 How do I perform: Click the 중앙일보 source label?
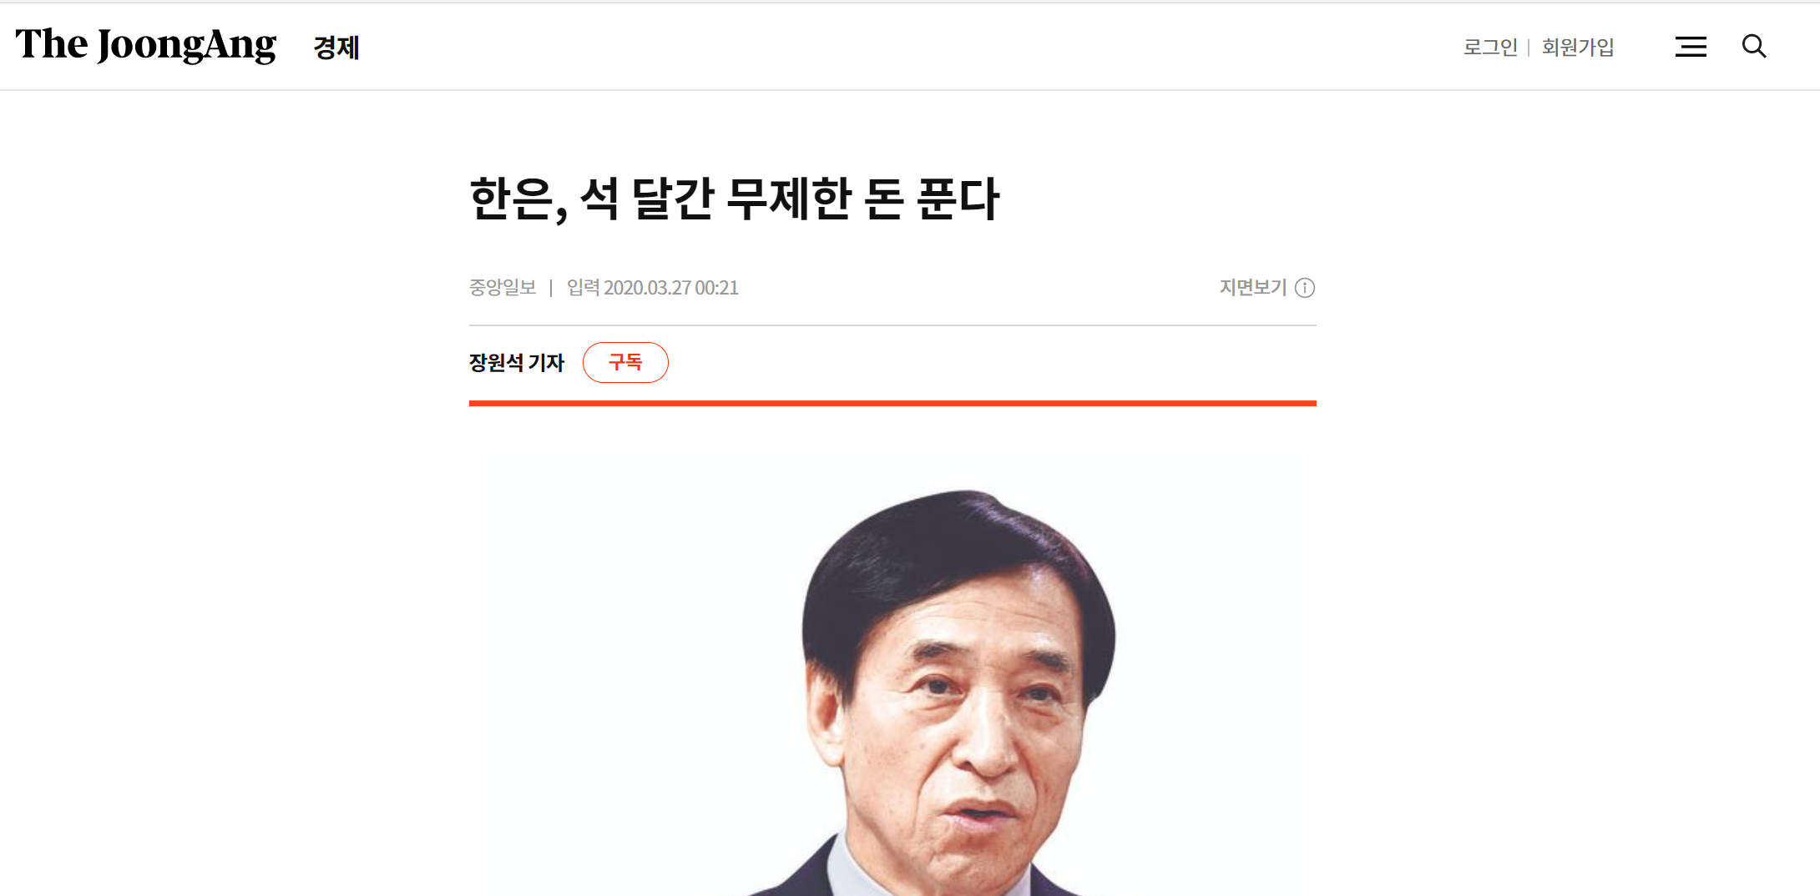(503, 288)
